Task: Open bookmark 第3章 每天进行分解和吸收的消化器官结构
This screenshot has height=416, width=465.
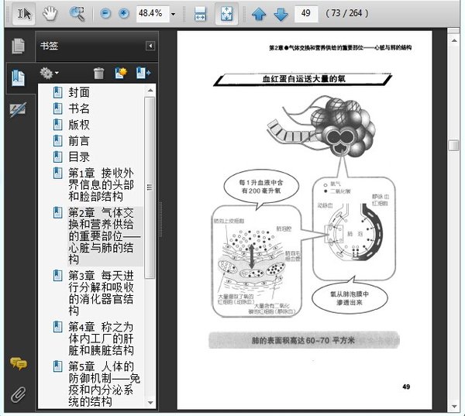Action: [x=101, y=293]
